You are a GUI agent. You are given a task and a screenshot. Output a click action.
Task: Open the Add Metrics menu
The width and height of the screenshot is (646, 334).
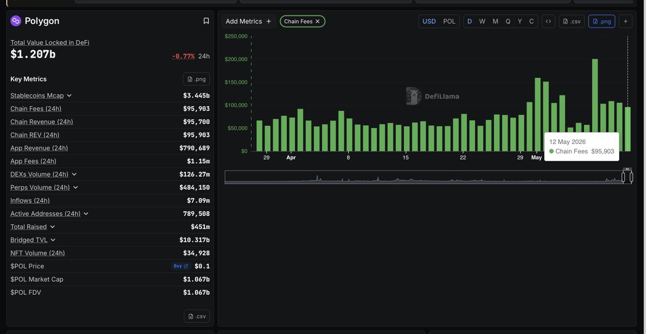coord(249,22)
